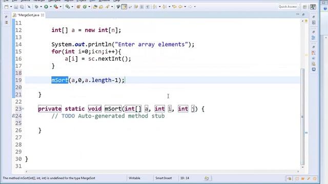This screenshot has width=328, height=184.
Task: Toggle the Word Wrap/Block selection highlighted button
Action: 124,7
